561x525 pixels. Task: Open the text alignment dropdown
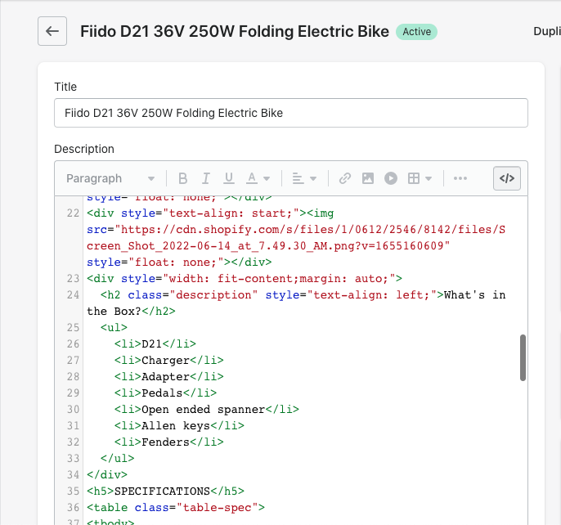(303, 178)
